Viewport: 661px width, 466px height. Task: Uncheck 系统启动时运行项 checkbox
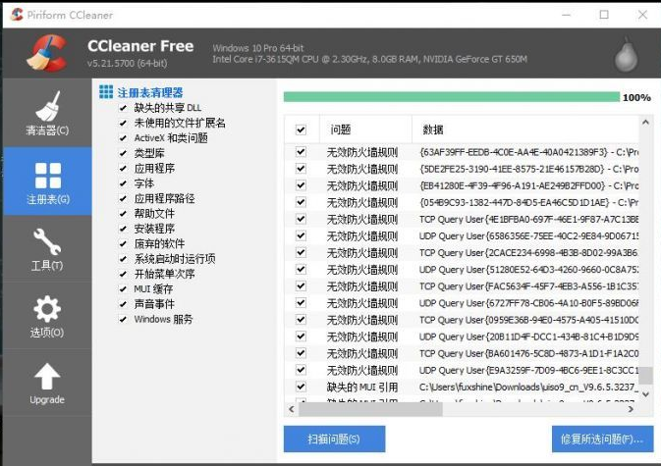pos(123,259)
